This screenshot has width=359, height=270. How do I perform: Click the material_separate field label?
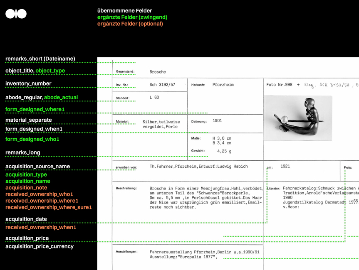(x=29, y=120)
